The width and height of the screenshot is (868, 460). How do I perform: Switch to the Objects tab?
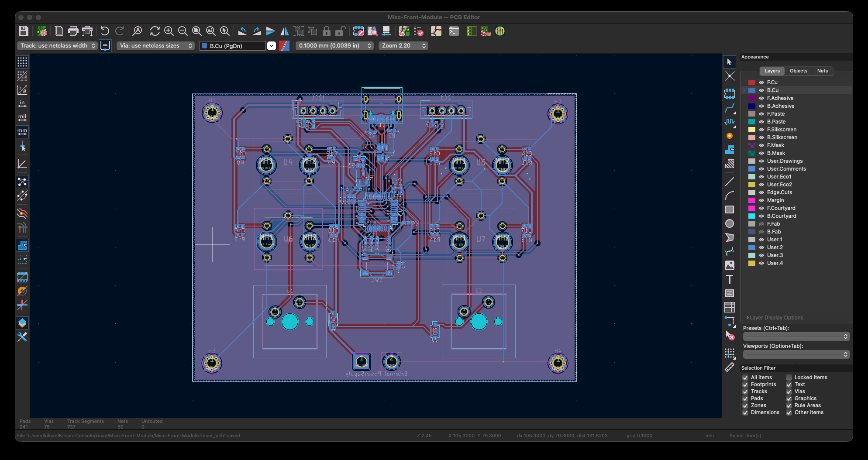(x=798, y=71)
